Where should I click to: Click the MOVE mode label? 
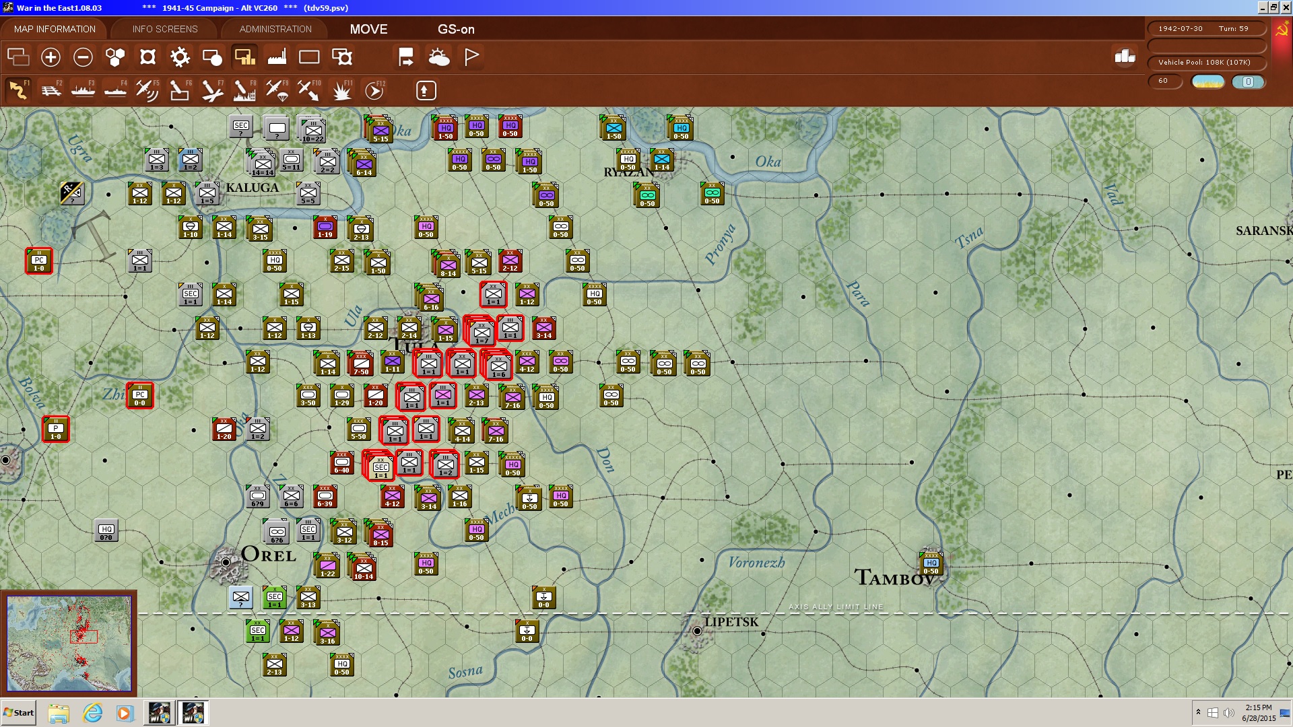(368, 29)
